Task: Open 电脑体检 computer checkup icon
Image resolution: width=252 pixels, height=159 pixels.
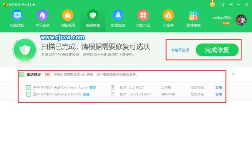Action: click(17, 15)
